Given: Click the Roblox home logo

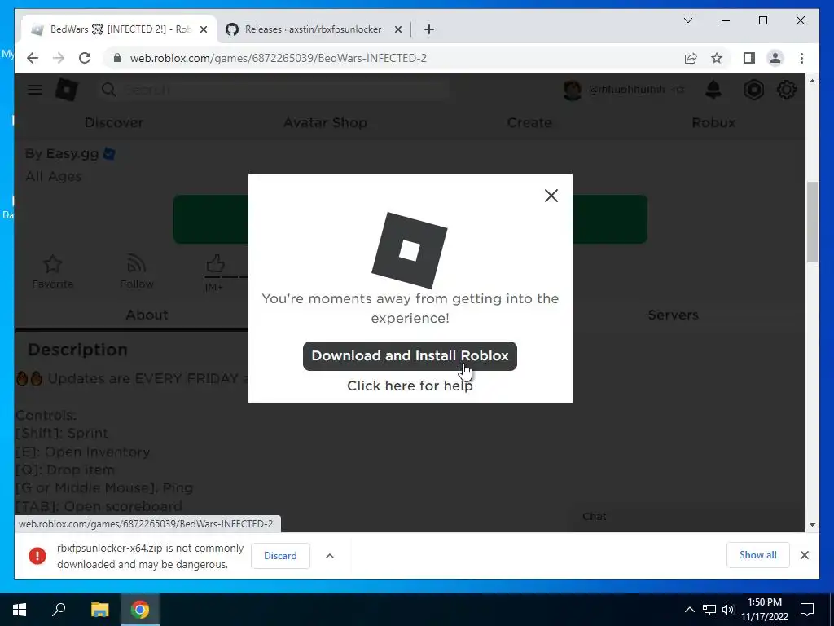Looking at the screenshot, I should [67, 90].
